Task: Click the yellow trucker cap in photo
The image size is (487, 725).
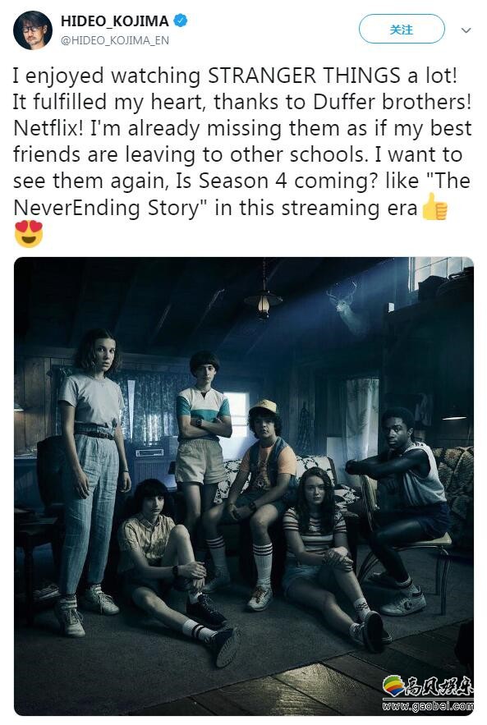Action: (x=264, y=407)
